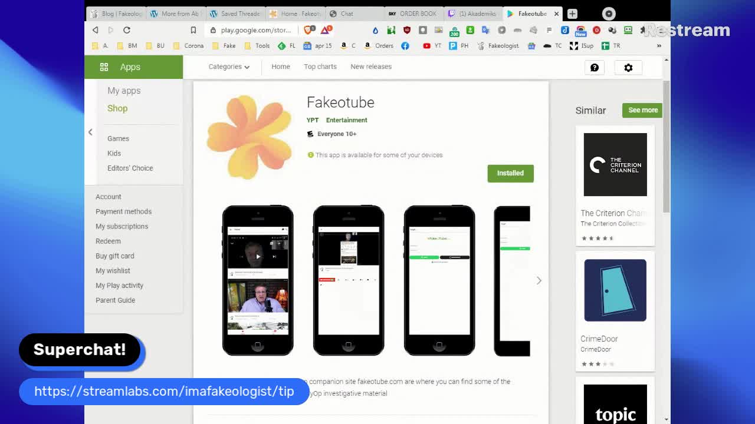
Task: Open the YPT developer link
Action: (313, 120)
